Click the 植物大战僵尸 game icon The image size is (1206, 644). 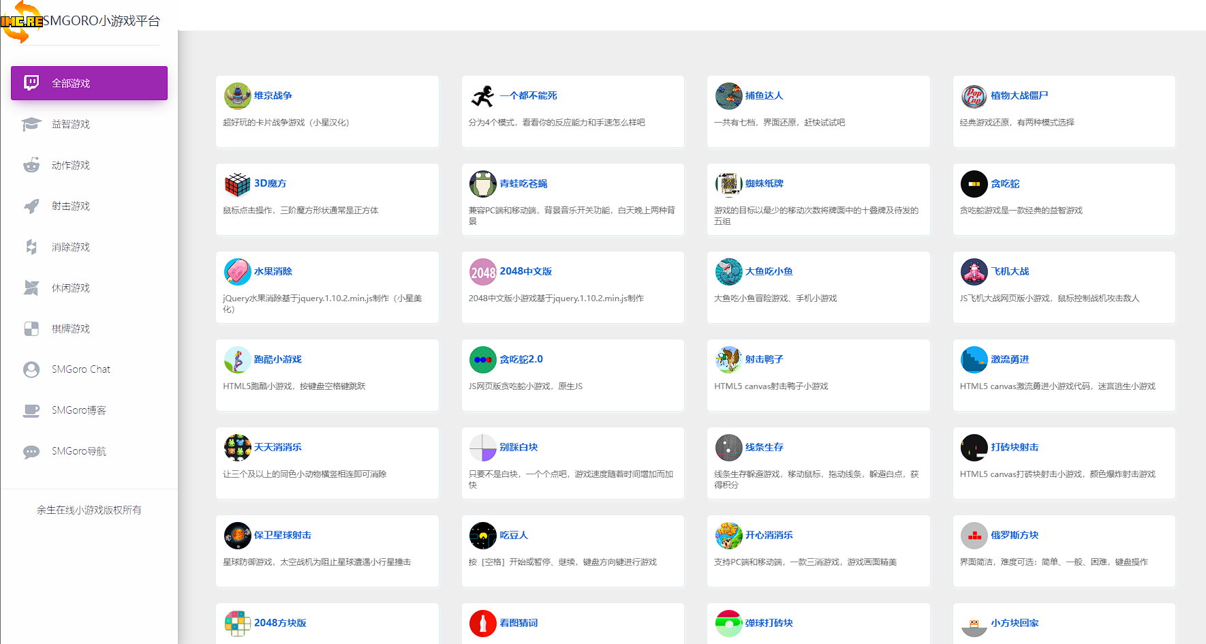coord(974,96)
